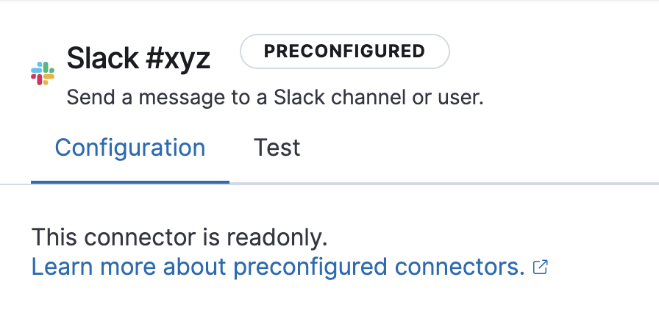The height and width of the screenshot is (313, 659).
Task: Click the Slack #xyz connector title
Action: coord(138,59)
